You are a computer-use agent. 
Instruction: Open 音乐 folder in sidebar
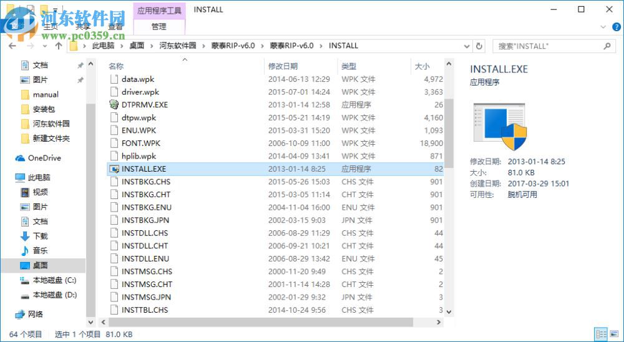[34, 251]
